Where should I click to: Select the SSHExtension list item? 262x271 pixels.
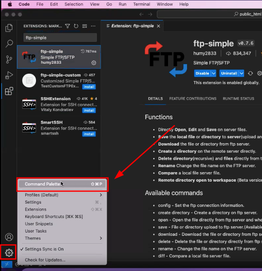(59, 104)
